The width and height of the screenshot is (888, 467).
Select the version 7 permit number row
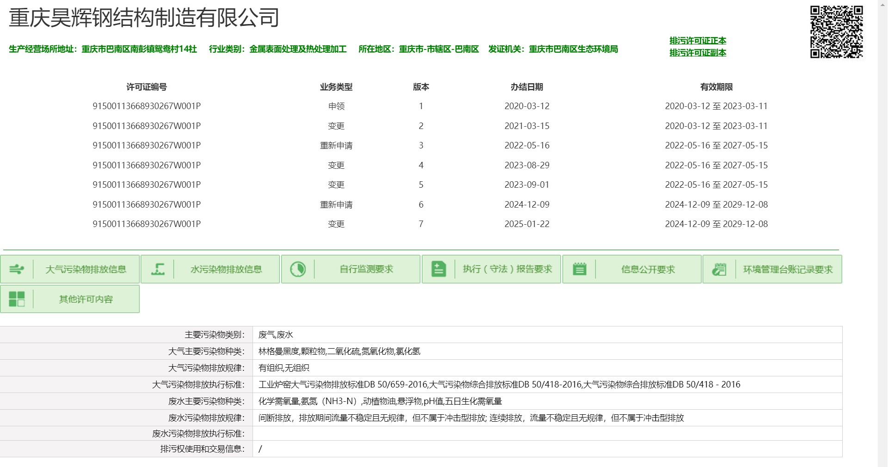pos(147,224)
